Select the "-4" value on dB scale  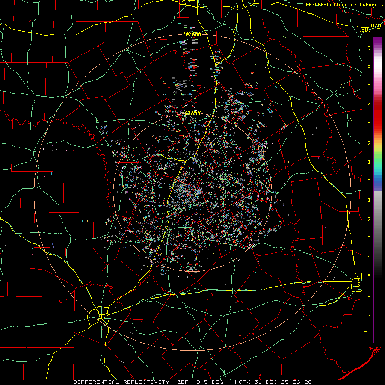pyautogui.click(x=367, y=257)
